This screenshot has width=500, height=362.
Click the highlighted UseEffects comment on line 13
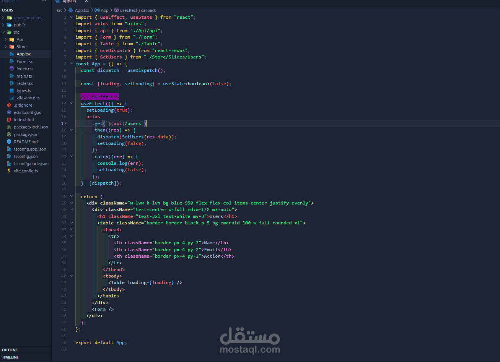point(100,97)
